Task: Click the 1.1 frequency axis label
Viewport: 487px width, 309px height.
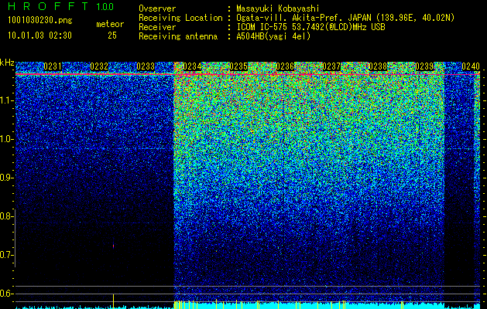Action: pyautogui.click(x=6, y=100)
